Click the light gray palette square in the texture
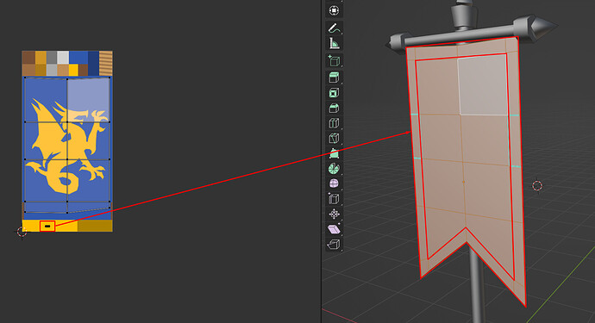This screenshot has height=323, width=595. pyautogui.click(x=63, y=58)
